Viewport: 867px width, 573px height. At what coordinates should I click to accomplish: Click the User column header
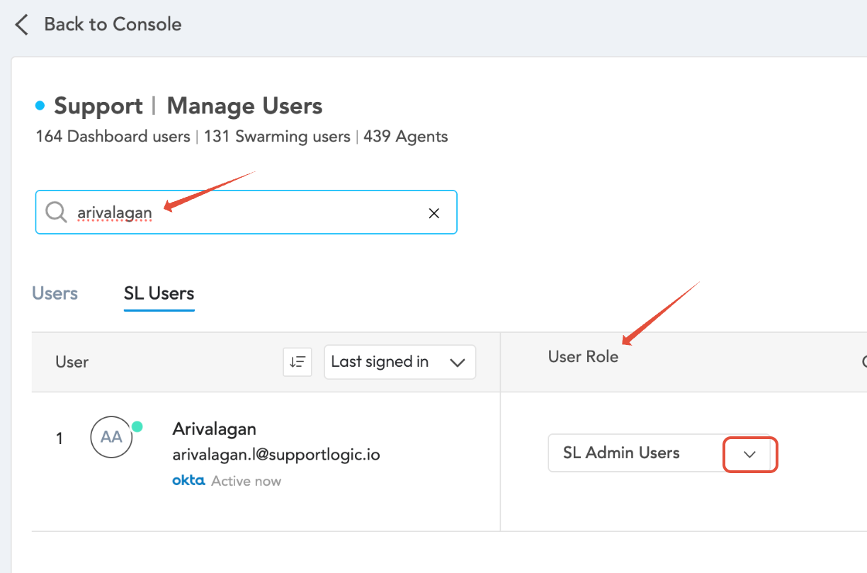coord(72,362)
